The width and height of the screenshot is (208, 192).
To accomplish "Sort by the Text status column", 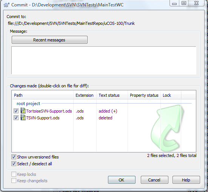I will click(x=112, y=95).
